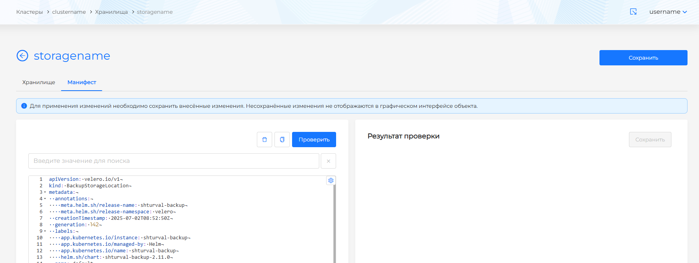Click the trash icon above the editor

[265, 140]
